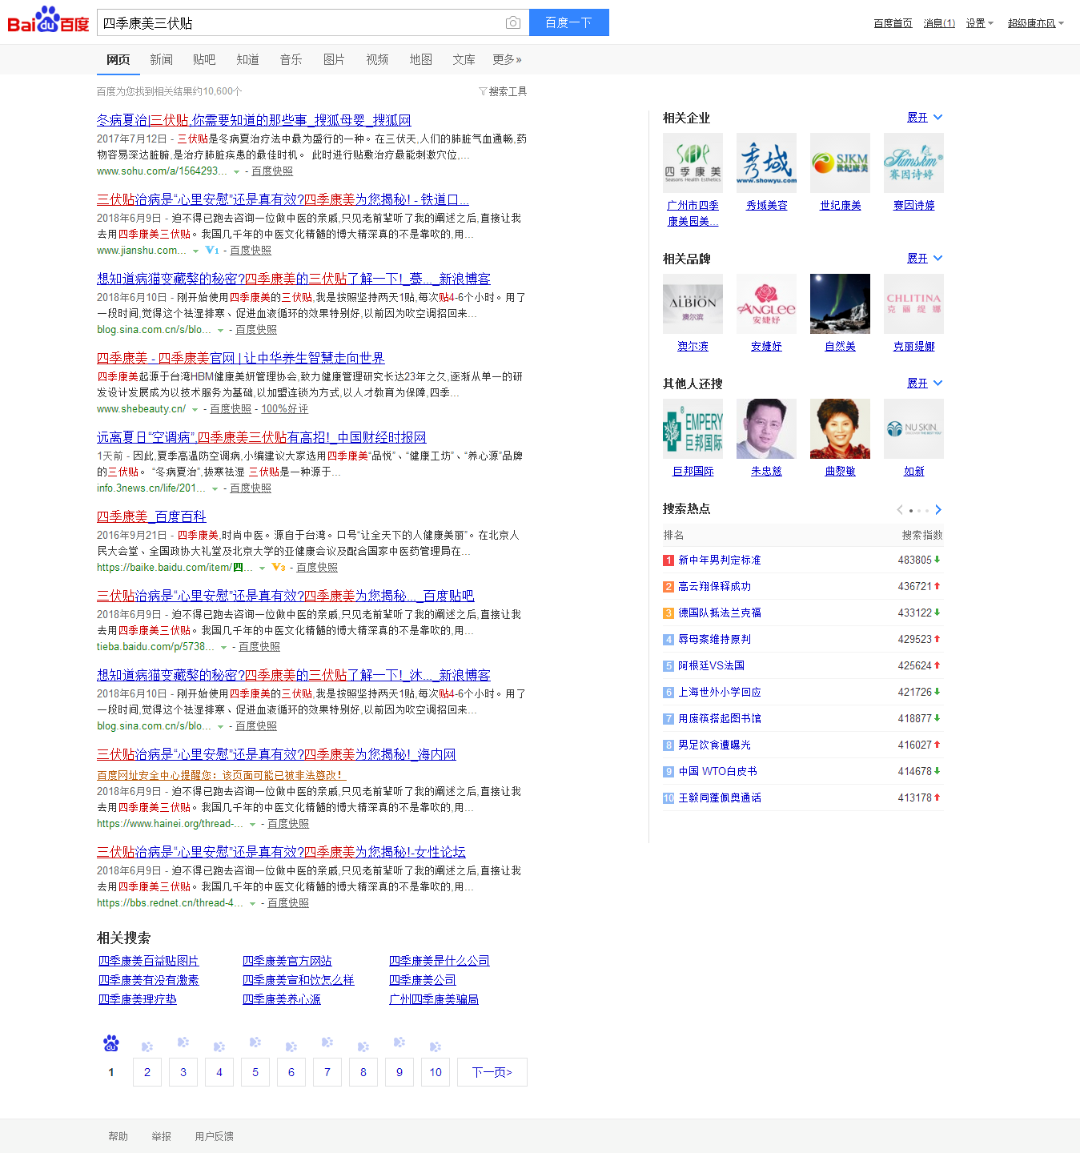Viewport: 1080px width, 1153px height.
Task: Go to results page 2
Action: tap(147, 1072)
